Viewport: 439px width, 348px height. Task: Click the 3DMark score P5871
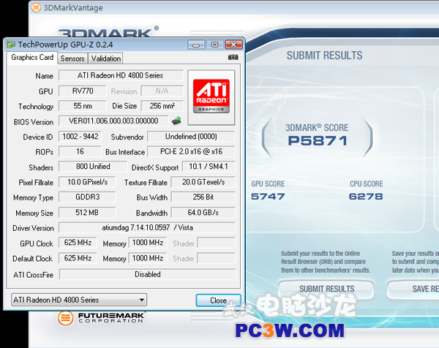pos(318,140)
